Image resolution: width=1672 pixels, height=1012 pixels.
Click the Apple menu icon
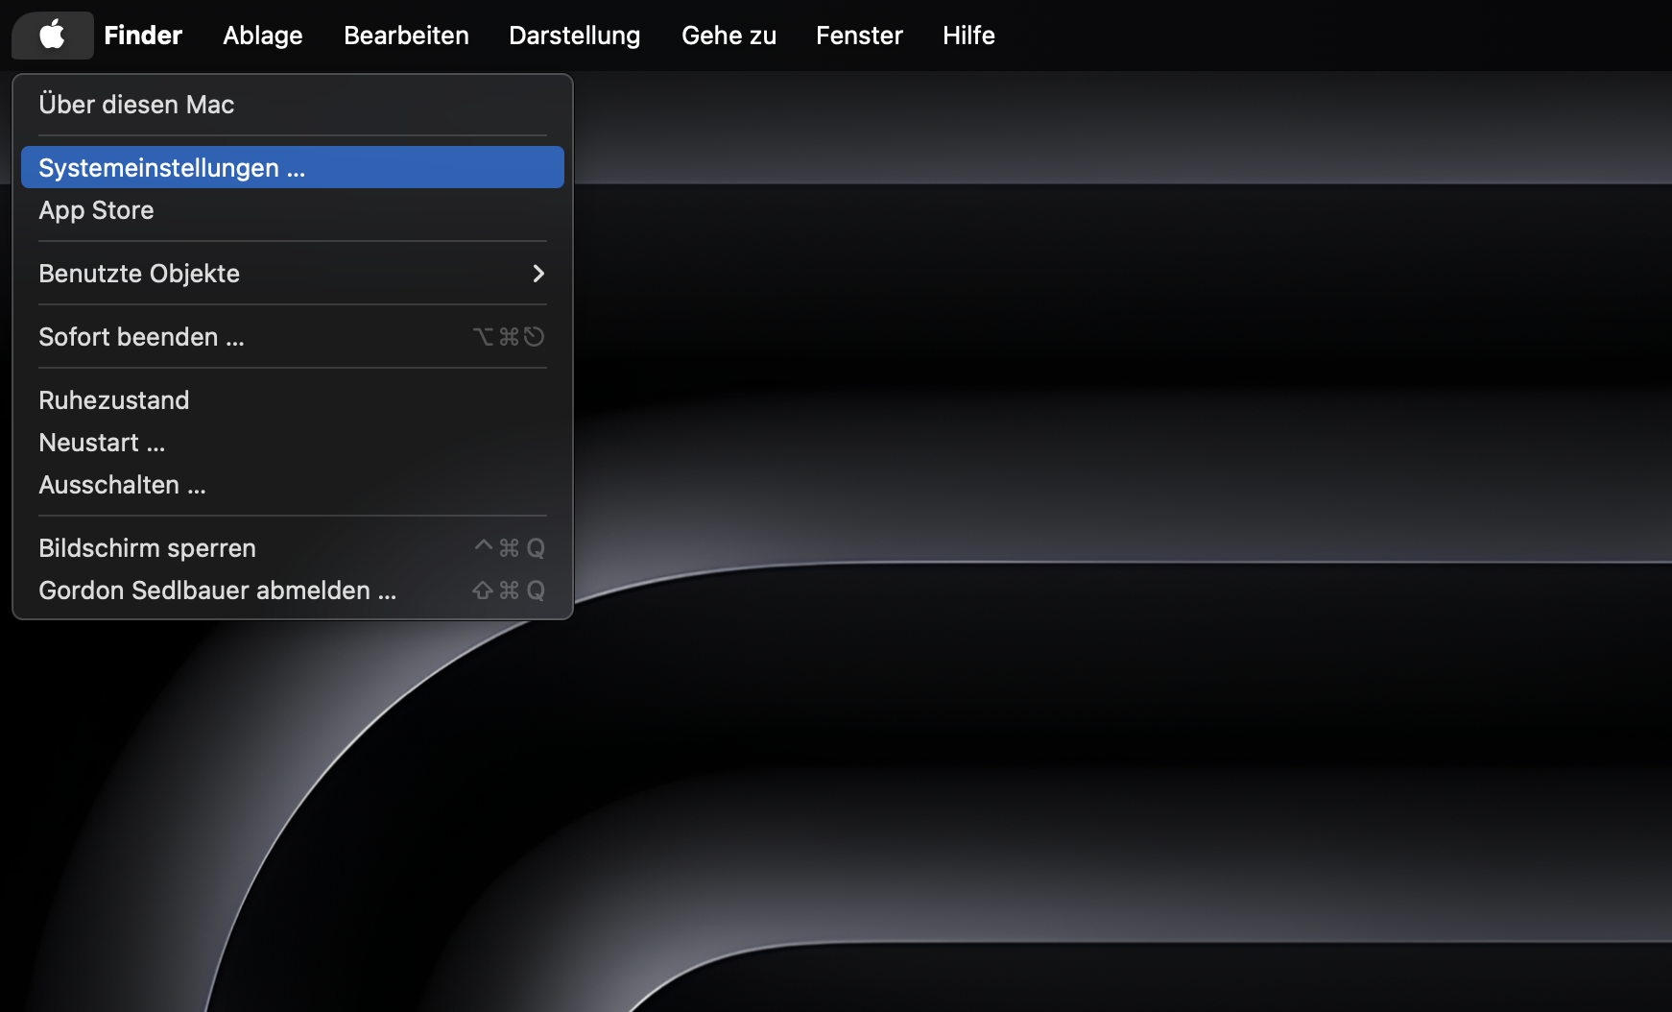coord(52,35)
